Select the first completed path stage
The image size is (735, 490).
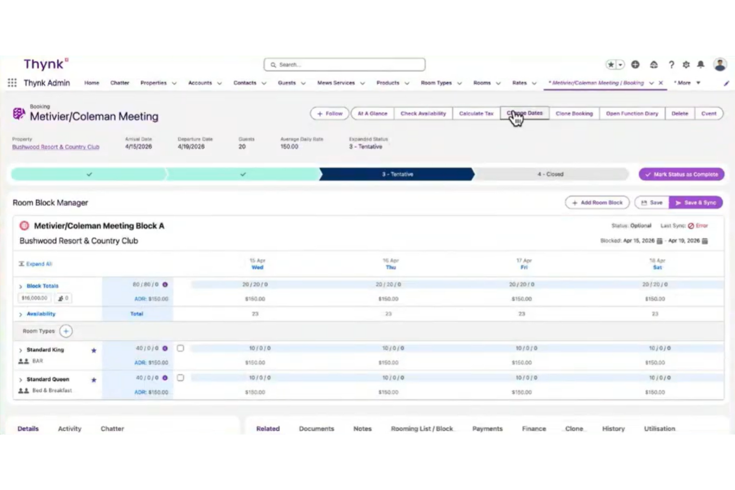89,174
